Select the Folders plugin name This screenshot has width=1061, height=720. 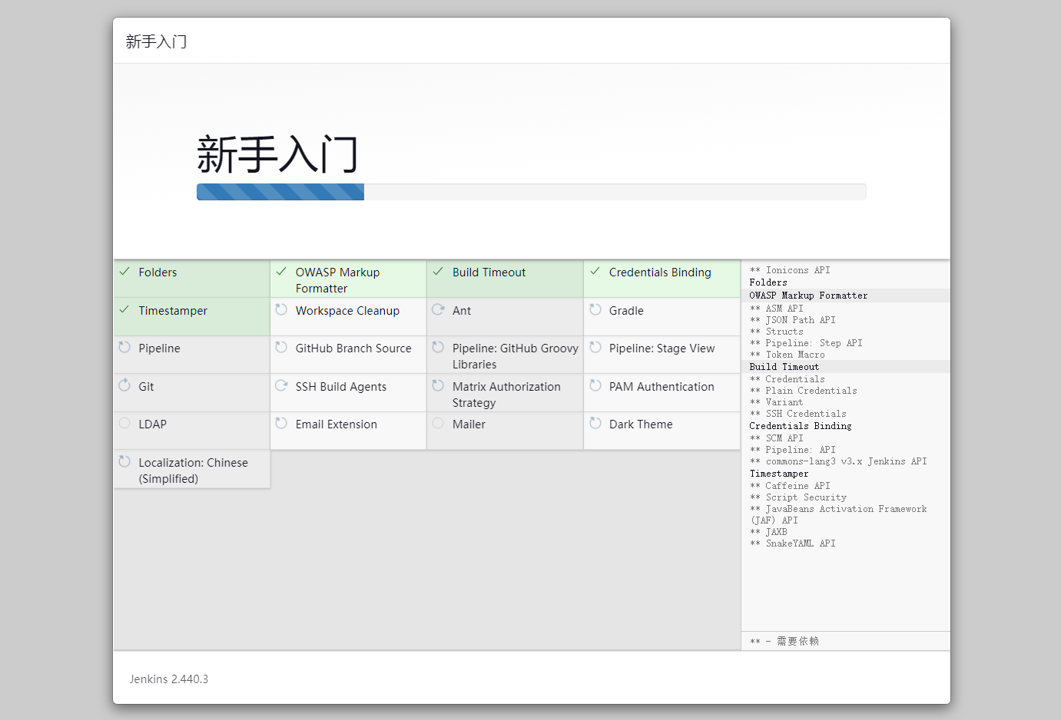pyautogui.click(x=157, y=272)
